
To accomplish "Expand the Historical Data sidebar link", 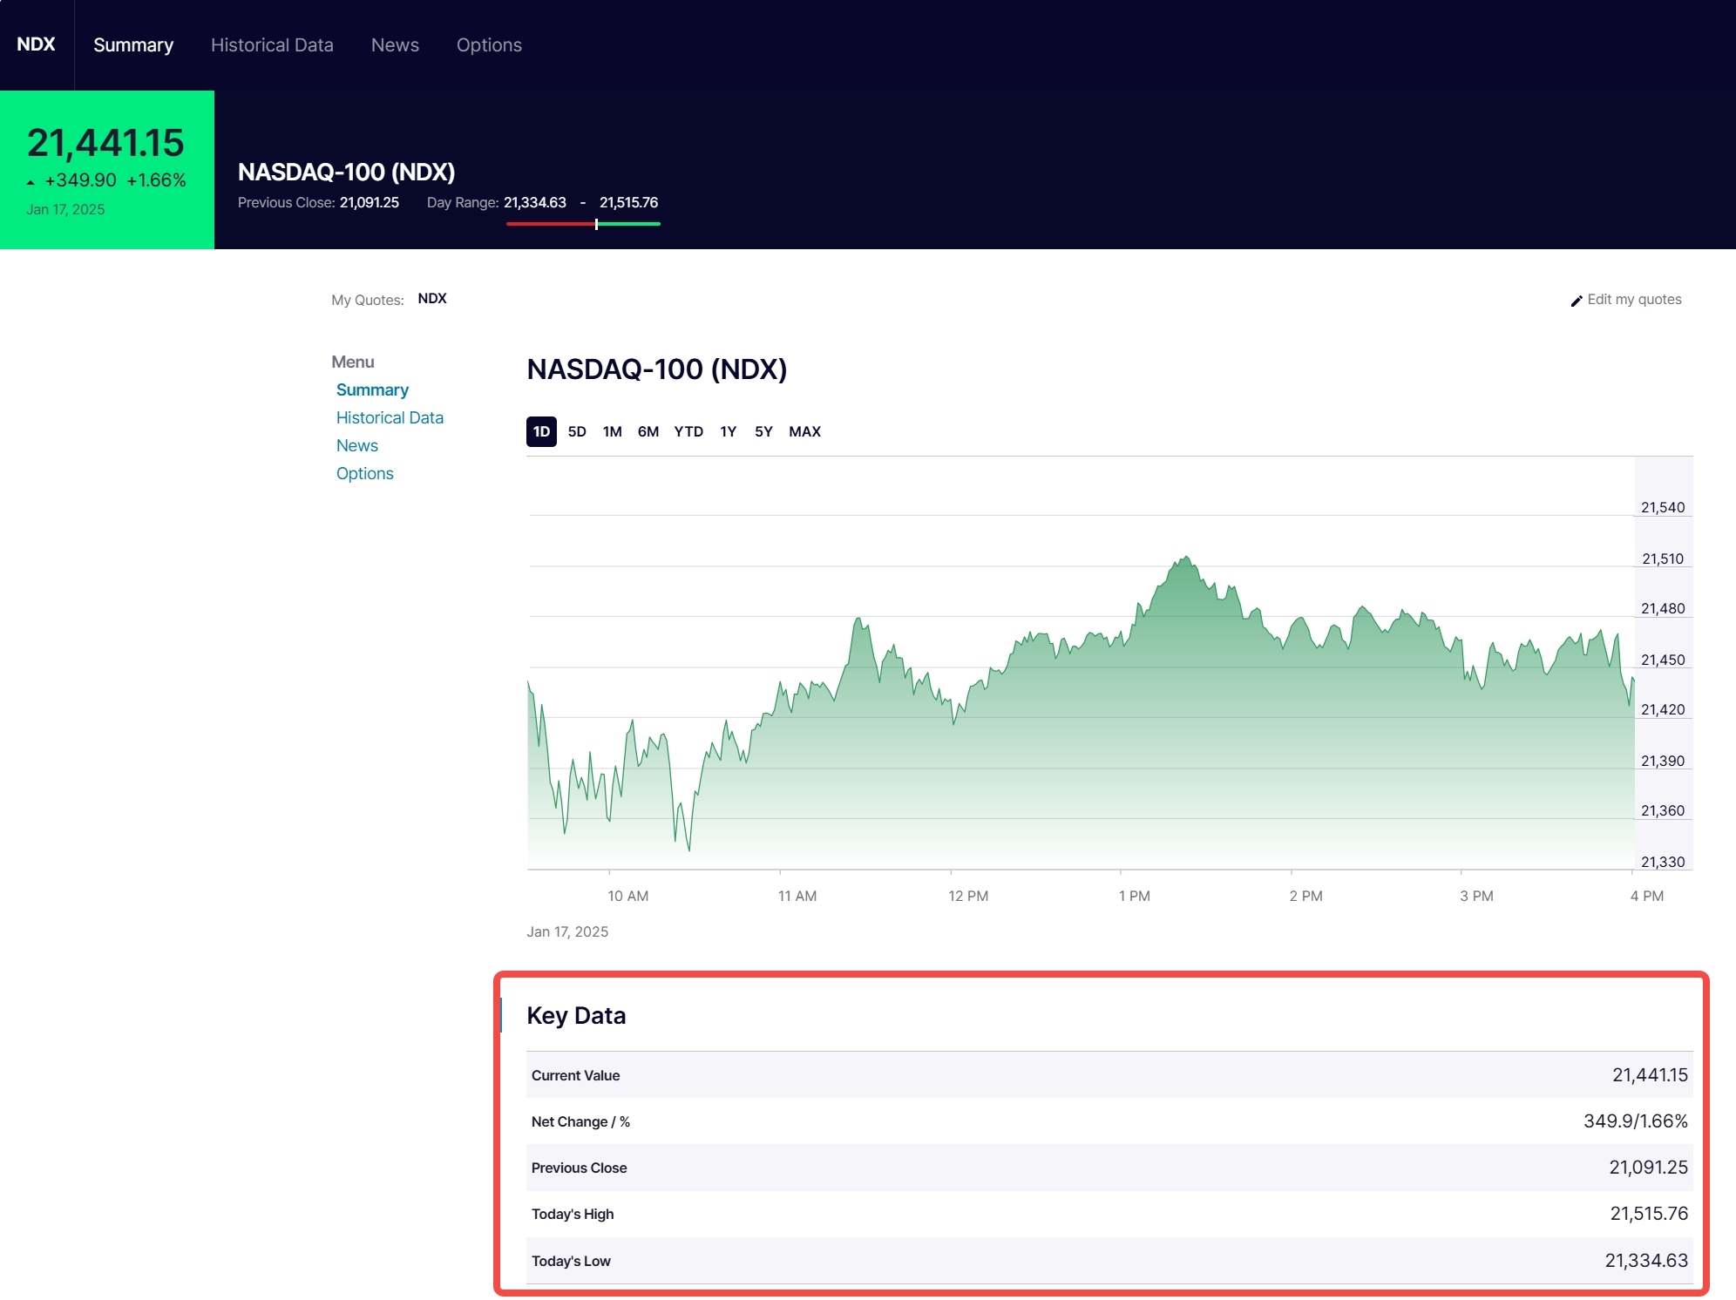I will (x=390, y=416).
